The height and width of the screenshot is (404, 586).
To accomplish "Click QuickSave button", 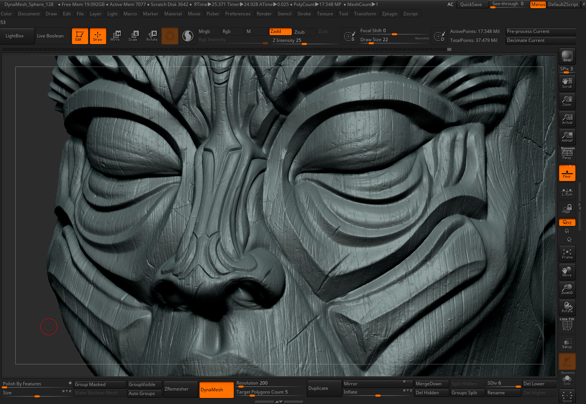I will 473,4.
